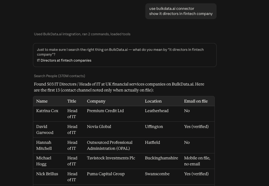
Task: Click the user message about bulkdata.ai connector
Action: [x=181, y=11]
